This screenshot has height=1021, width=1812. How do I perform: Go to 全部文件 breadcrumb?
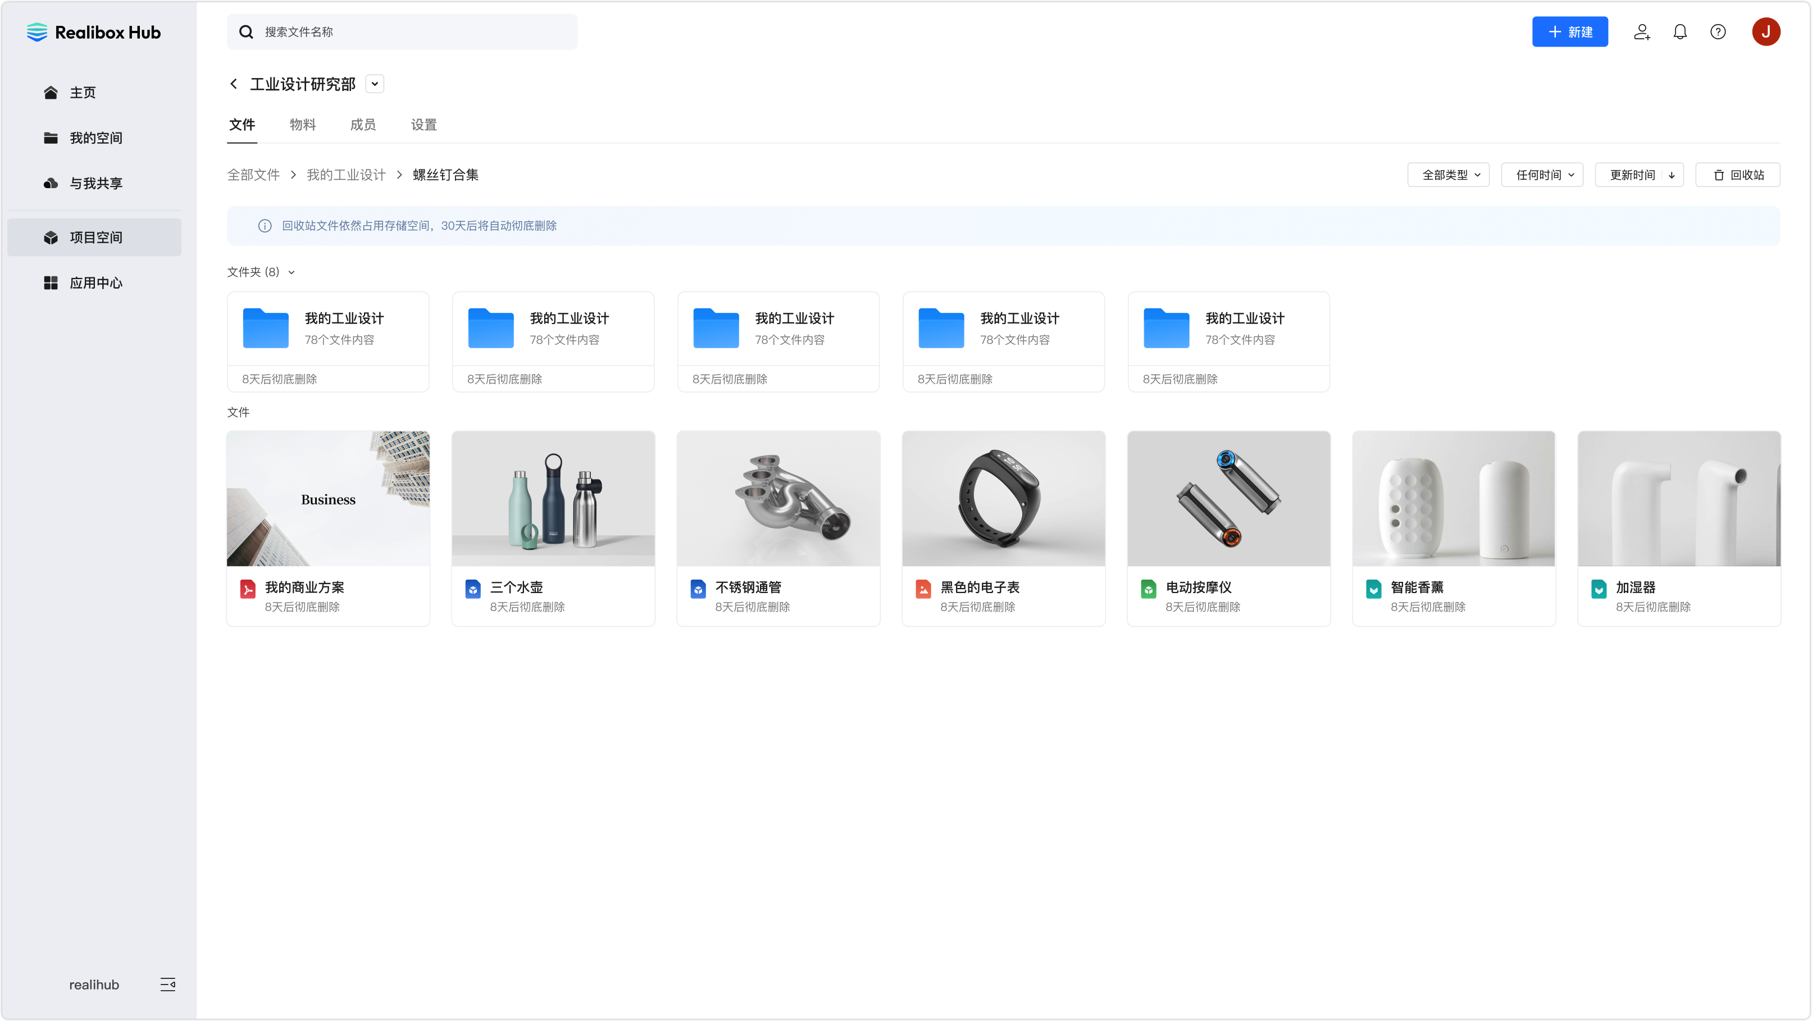pos(253,175)
